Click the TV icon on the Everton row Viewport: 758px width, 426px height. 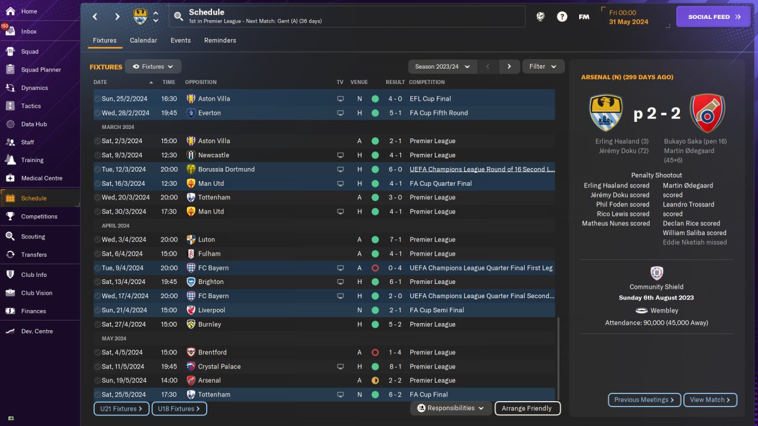340,113
